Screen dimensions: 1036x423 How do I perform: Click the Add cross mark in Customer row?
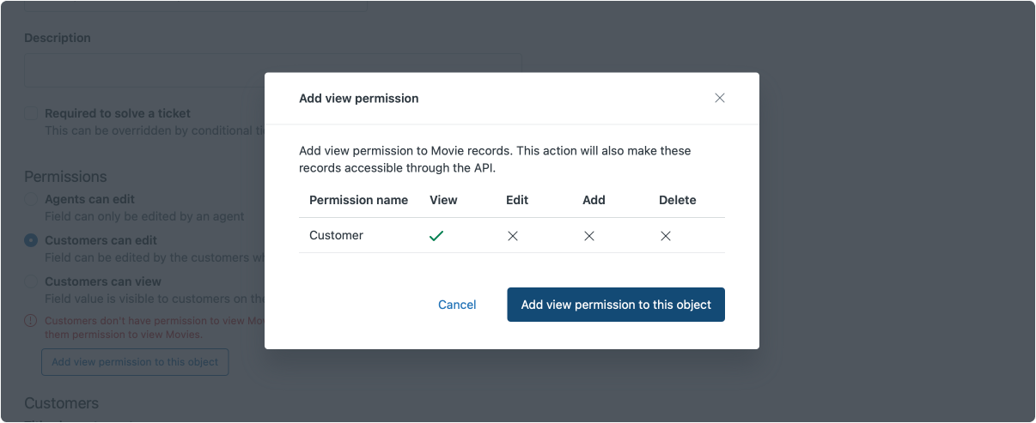(589, 236)
